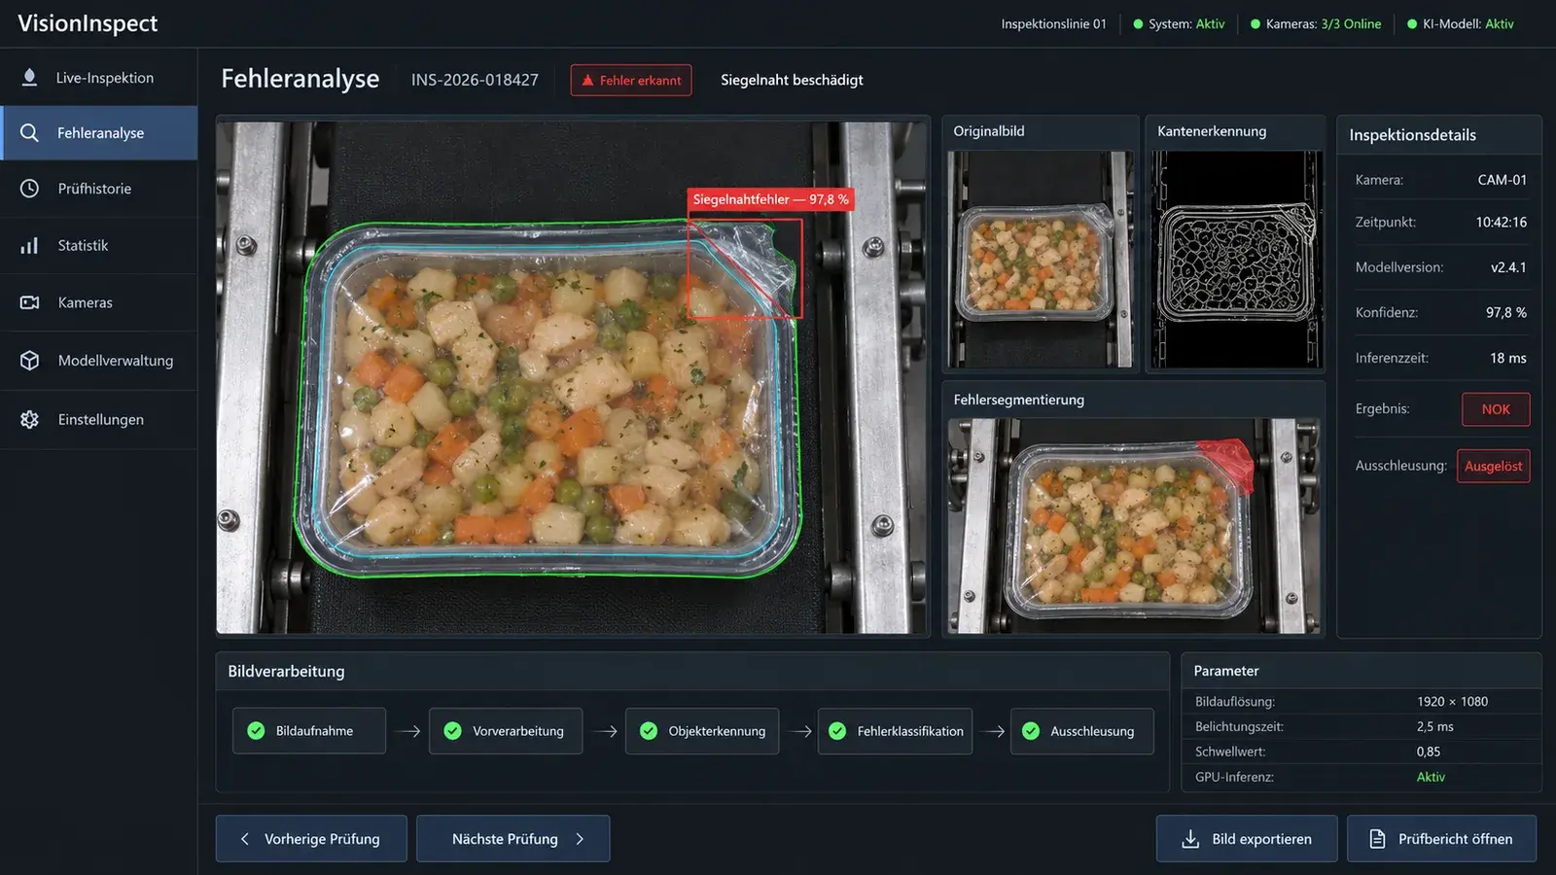This screenshot has height=875, width=1556.
Task: Open the Fehlersegmentierung preview image
Action: pos(1134,526)
